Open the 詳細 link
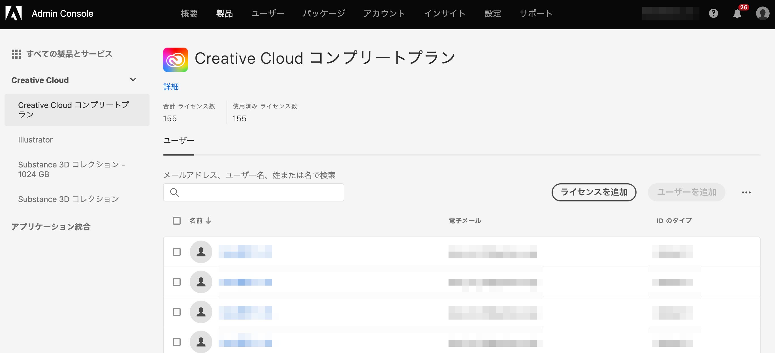This screenshot has width=775, height=353. [x=171, y=87]
